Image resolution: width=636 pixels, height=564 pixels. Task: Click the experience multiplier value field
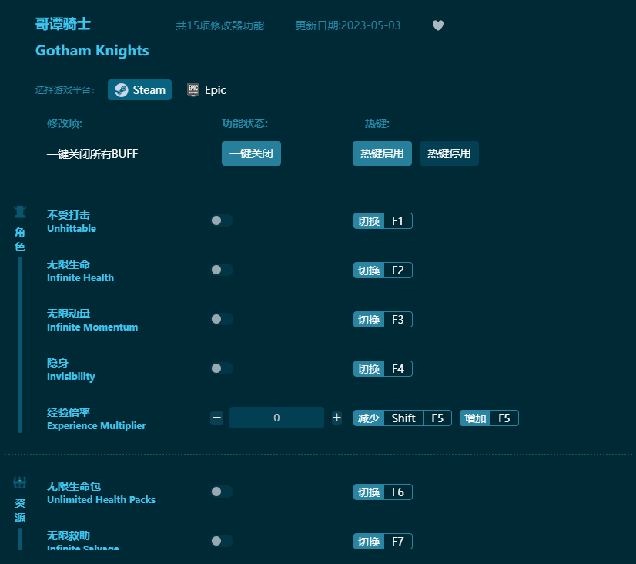(x=276, y=417)
